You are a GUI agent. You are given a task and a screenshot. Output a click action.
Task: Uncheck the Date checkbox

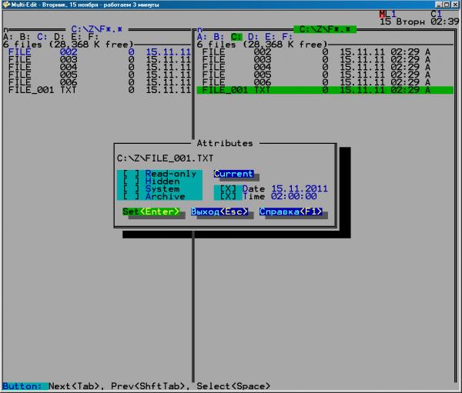coord(228,189)
